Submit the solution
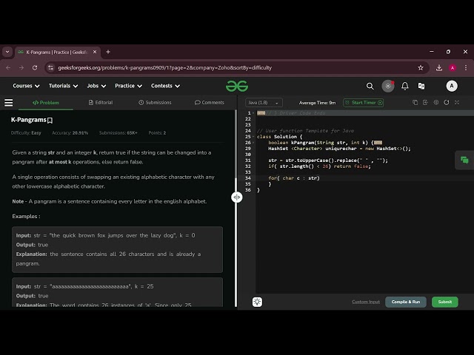474x355 pixels. click(444, 302)
